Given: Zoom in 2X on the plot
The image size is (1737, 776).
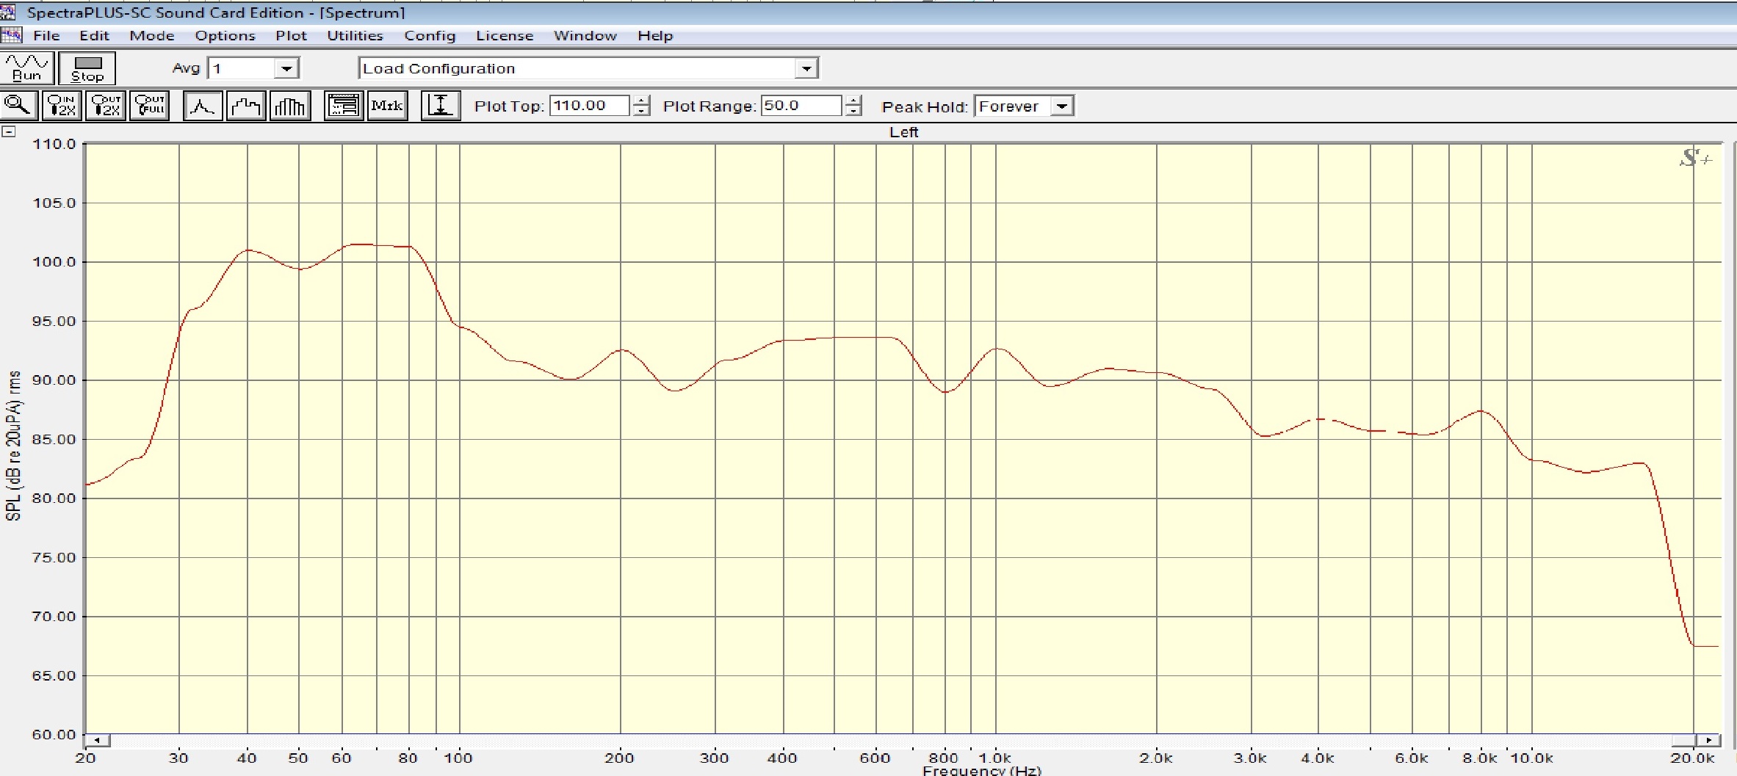Looking at the screenshot, I should coord(62,106).
